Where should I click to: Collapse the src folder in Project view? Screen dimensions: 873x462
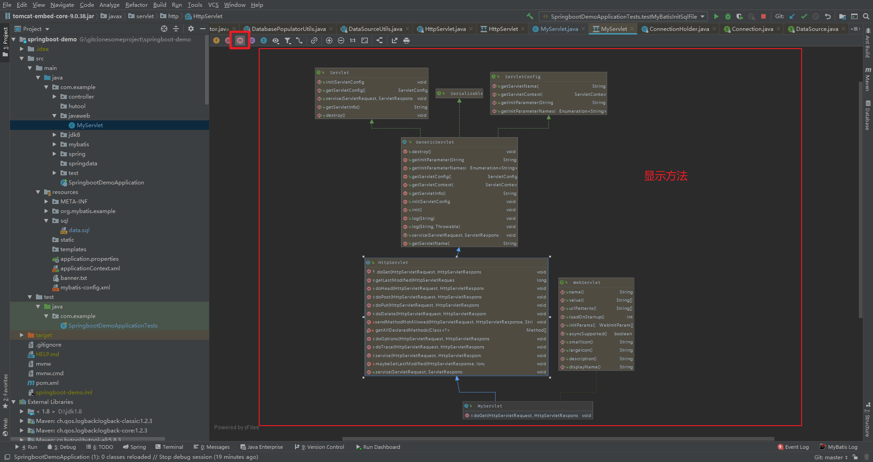pos(22,58)
